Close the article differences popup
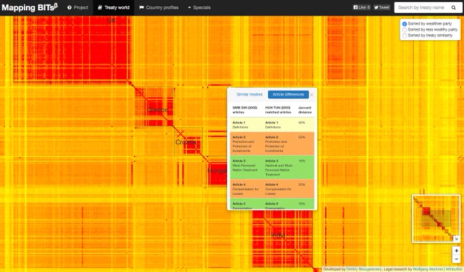Viewport: 464px width, 272px height. tap(312, 95)
